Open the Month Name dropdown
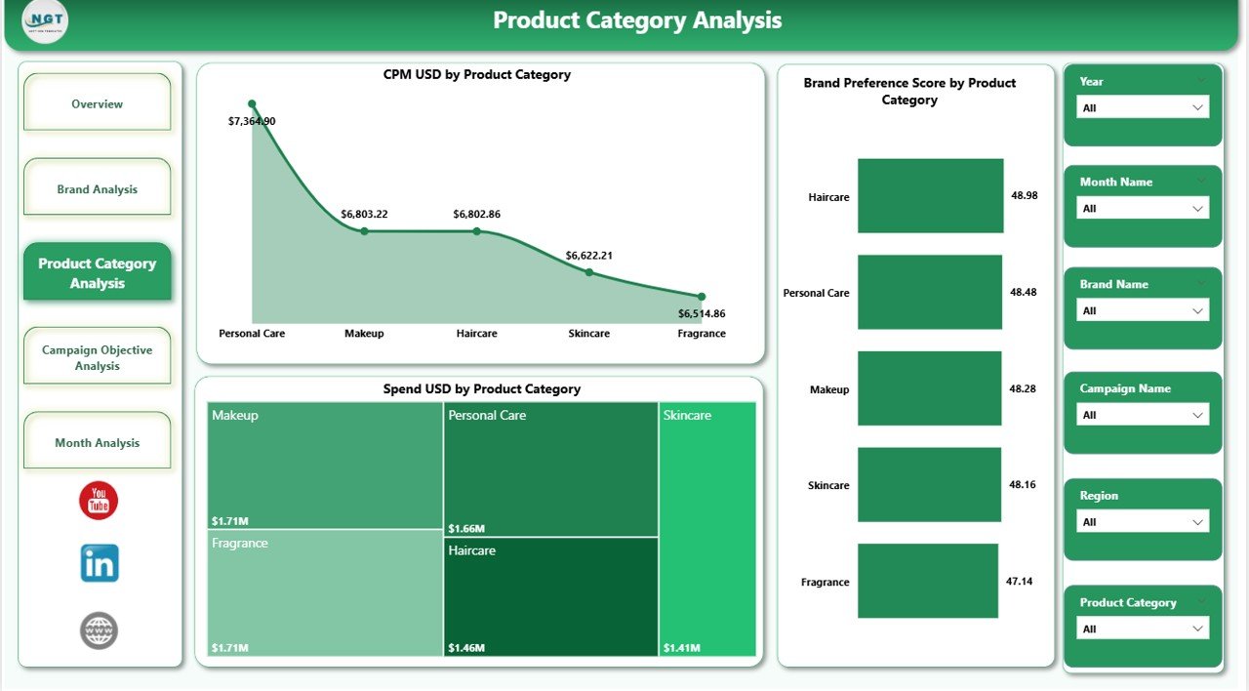This screenshot has height=691, width=1249. click(x=1143, y=208)
